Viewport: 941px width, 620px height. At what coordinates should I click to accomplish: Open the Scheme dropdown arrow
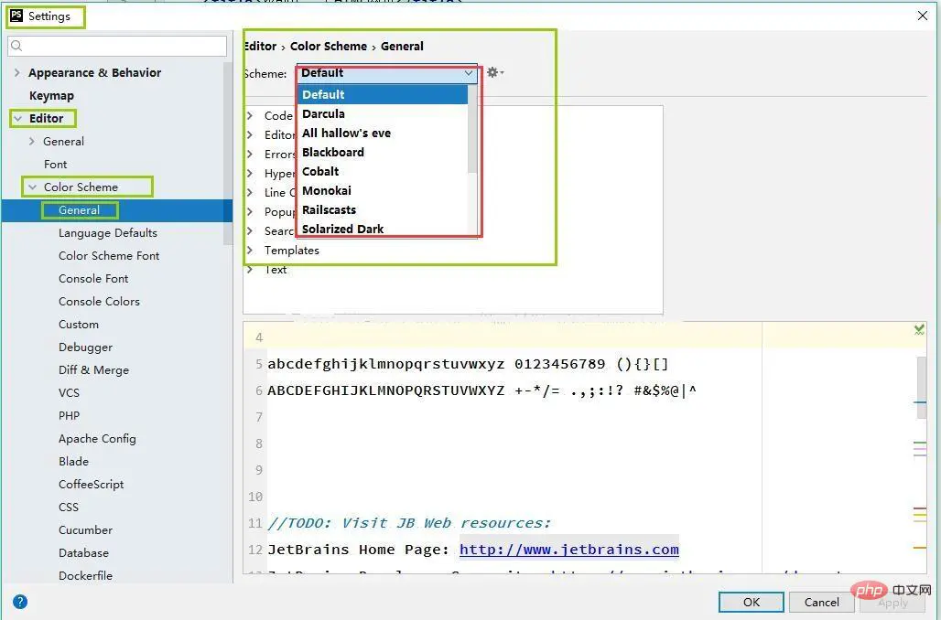click(x=469, y=73)
